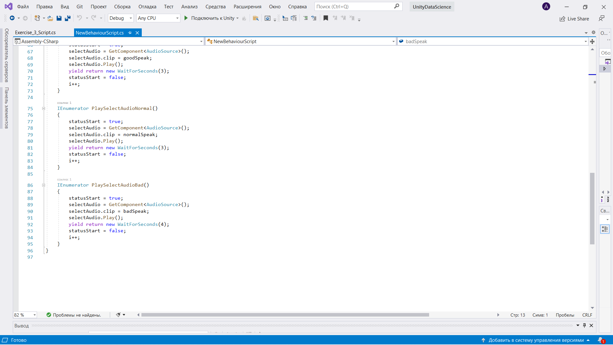Click the vertical scrollbar thumb of editor
The width and height of the screenshot is (613, 345).
[592, 208]
